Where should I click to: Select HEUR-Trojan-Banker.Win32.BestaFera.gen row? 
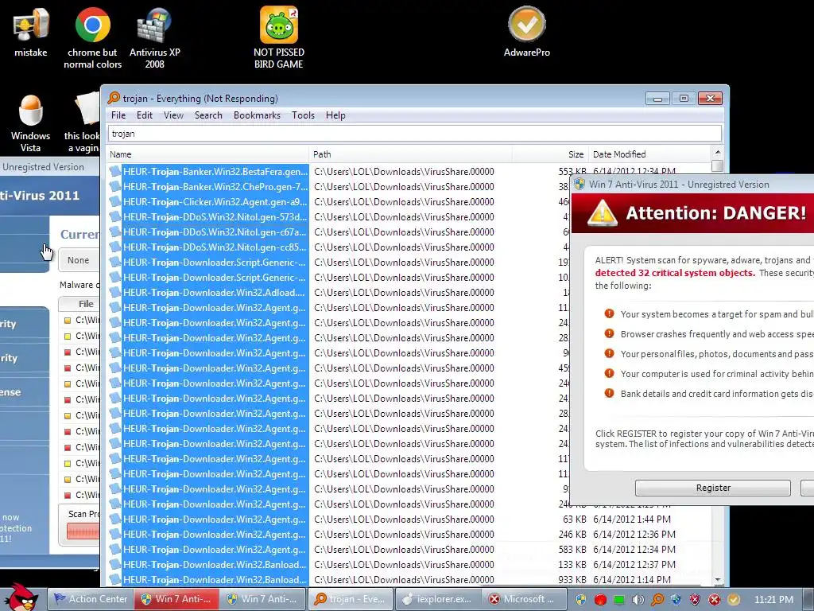tap(215, 172)
